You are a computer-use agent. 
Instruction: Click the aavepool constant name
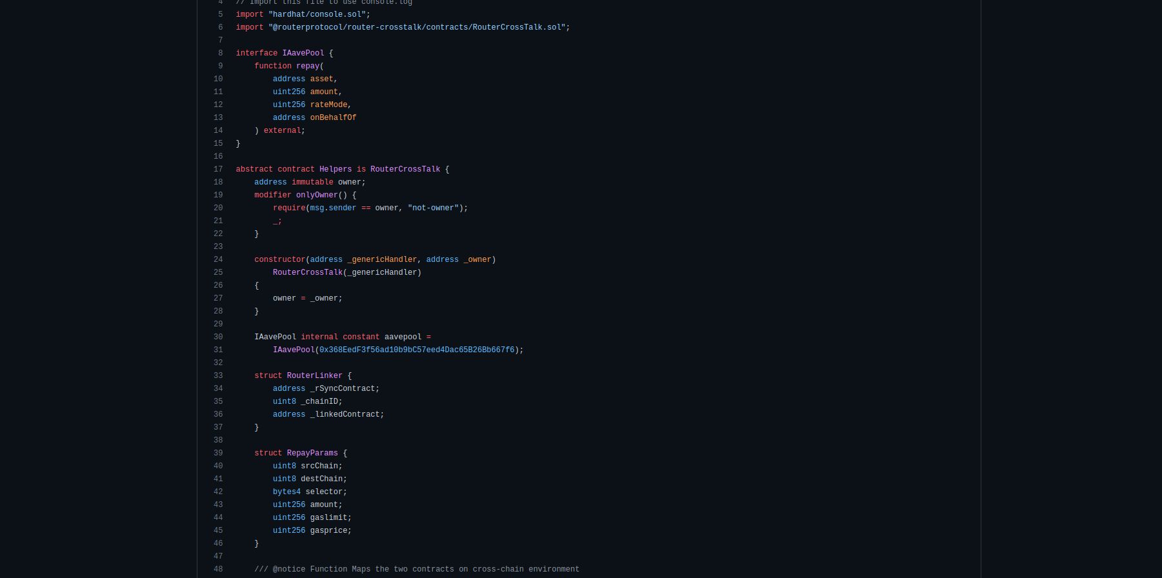[403, 337]
